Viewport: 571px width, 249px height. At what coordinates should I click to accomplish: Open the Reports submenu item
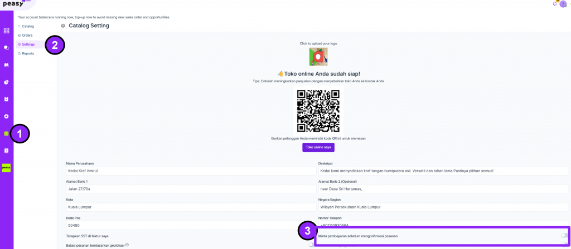(28, 53)
